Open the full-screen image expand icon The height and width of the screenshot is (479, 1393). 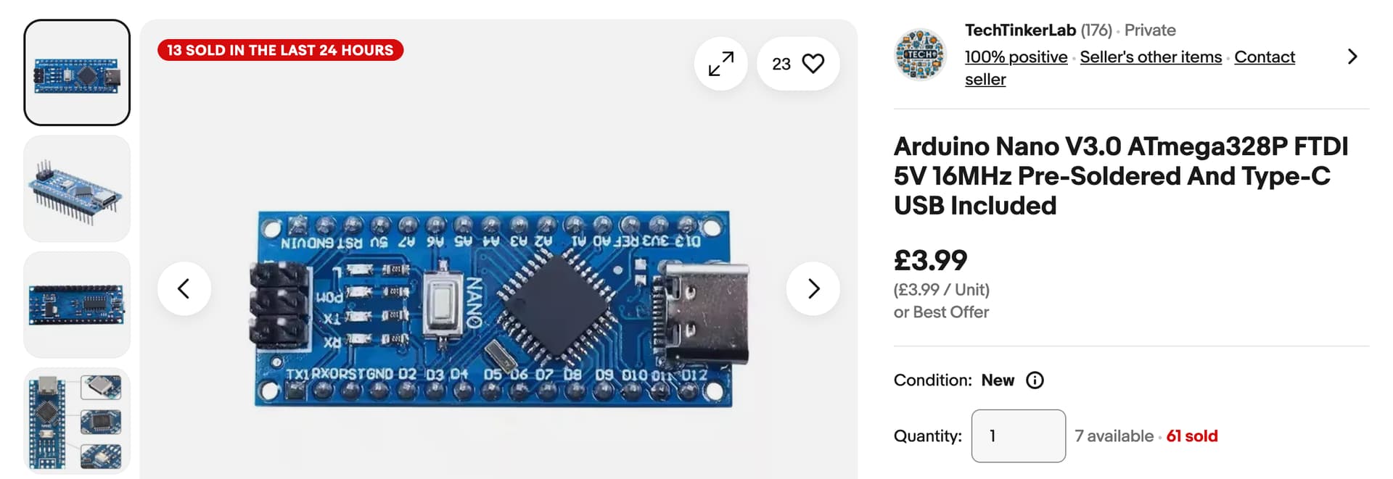(721, 64)
